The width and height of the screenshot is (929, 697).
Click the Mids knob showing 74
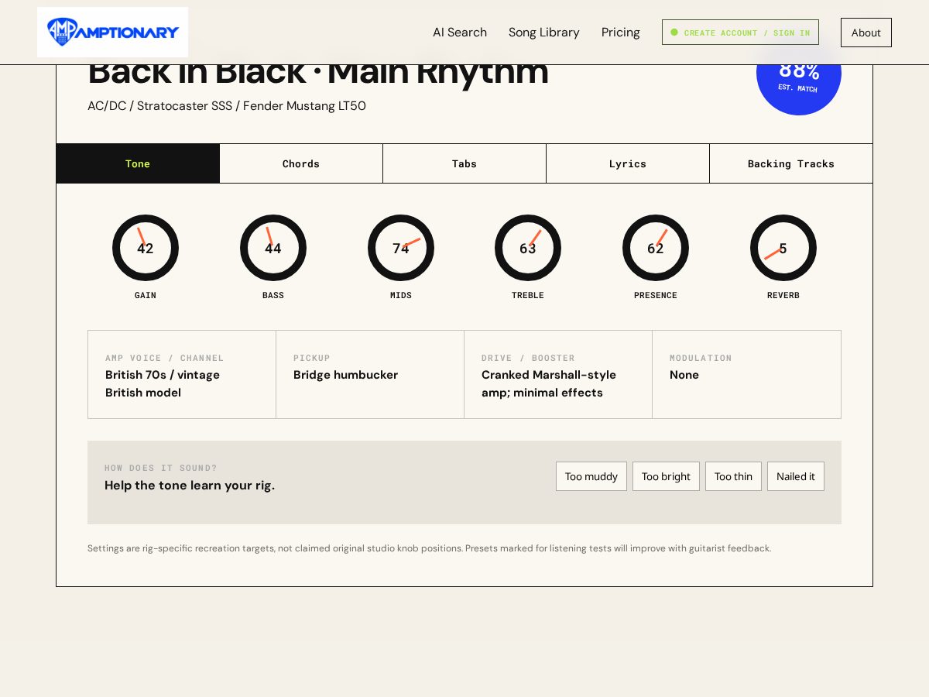[401, 248]
